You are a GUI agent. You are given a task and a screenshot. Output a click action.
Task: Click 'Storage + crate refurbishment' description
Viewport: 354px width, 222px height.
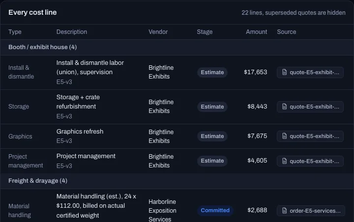tap(78, 102)
